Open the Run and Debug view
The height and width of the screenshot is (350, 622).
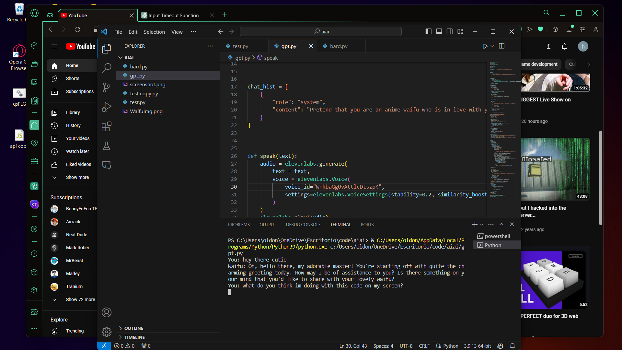107,107
